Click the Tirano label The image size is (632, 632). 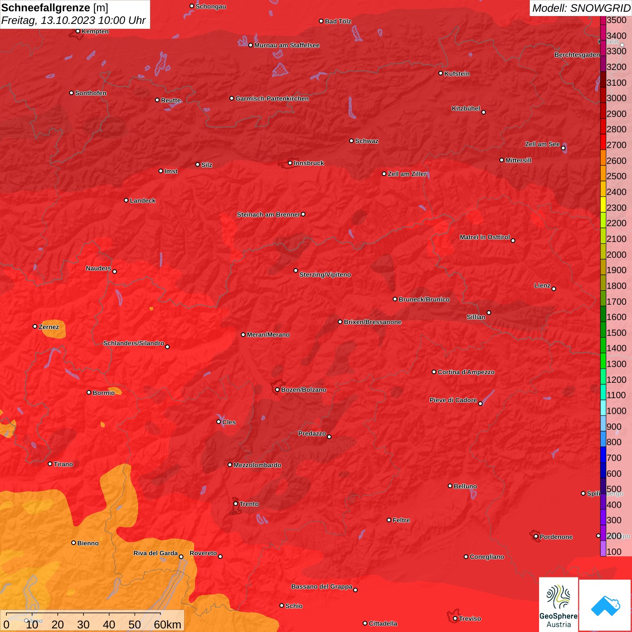coord(63,464)
